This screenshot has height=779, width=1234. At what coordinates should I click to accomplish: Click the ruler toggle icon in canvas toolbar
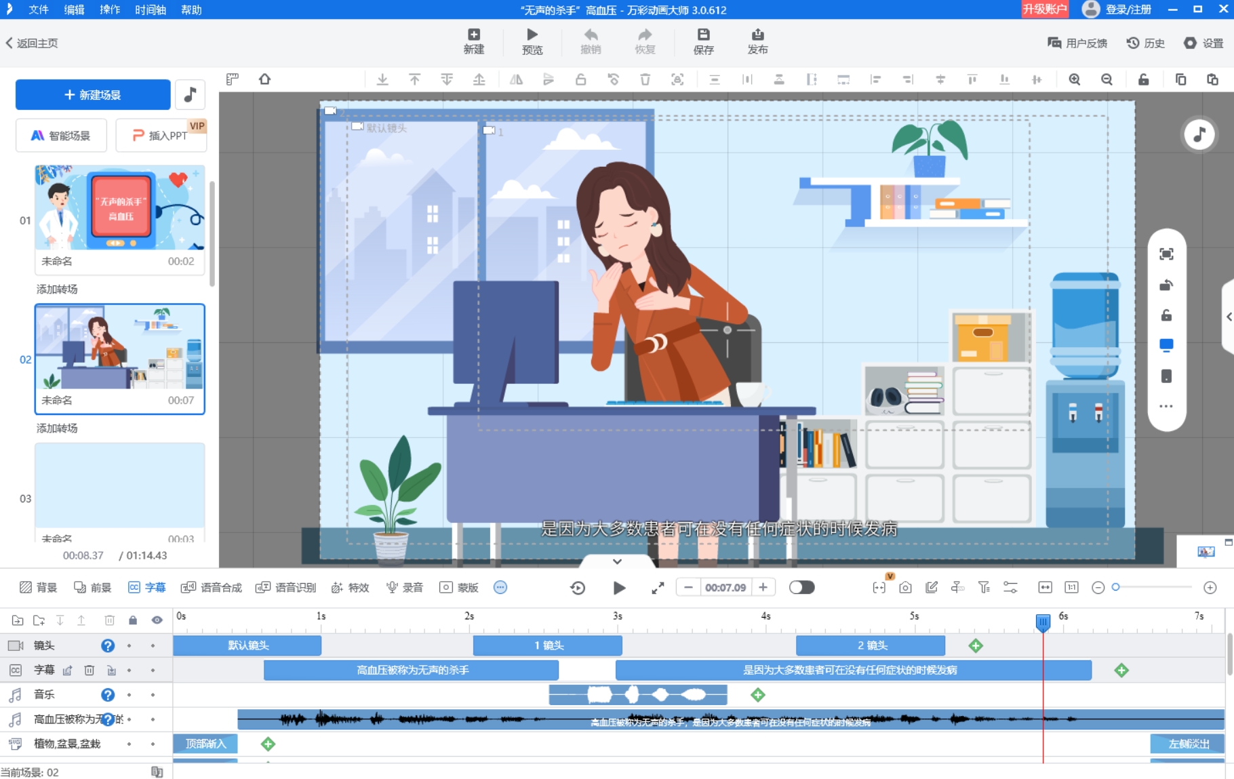[233, 79]
